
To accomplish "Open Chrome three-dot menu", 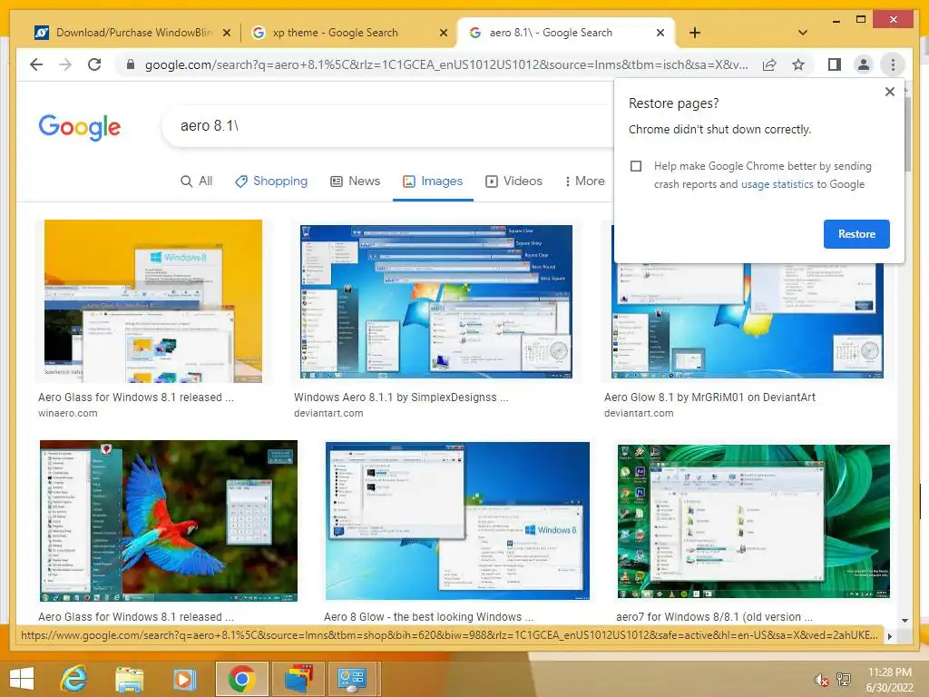I will tap(893, 64).
